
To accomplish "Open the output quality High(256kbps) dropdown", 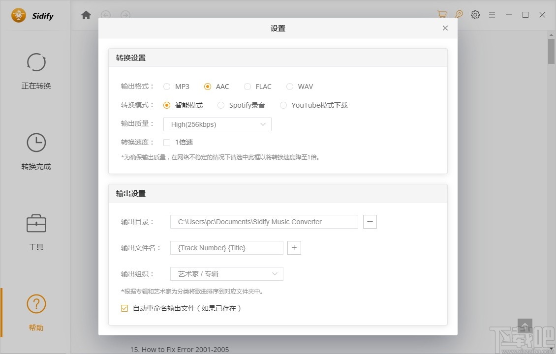I will [217, 124].
